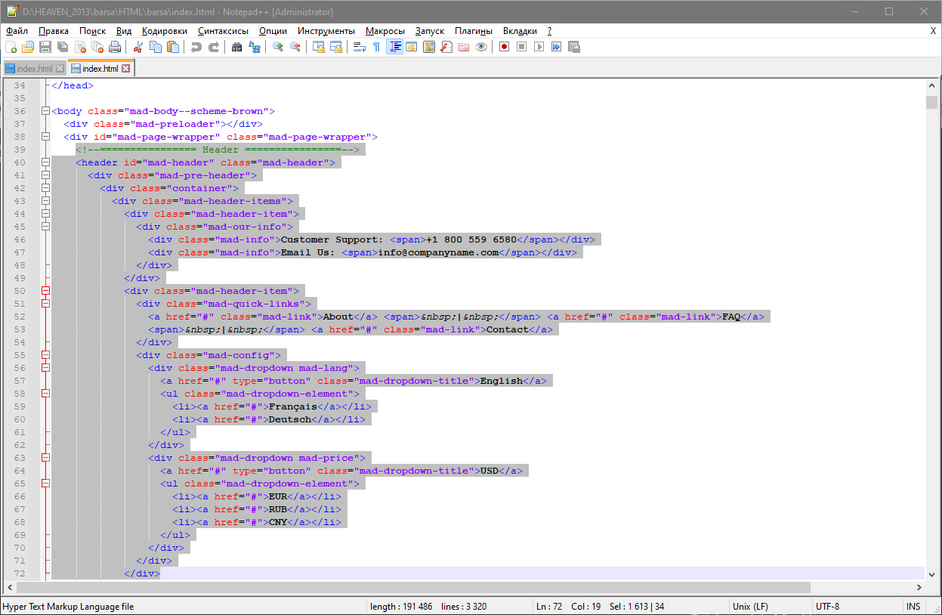Toggle Show All Characters pilcrow button

376,47
